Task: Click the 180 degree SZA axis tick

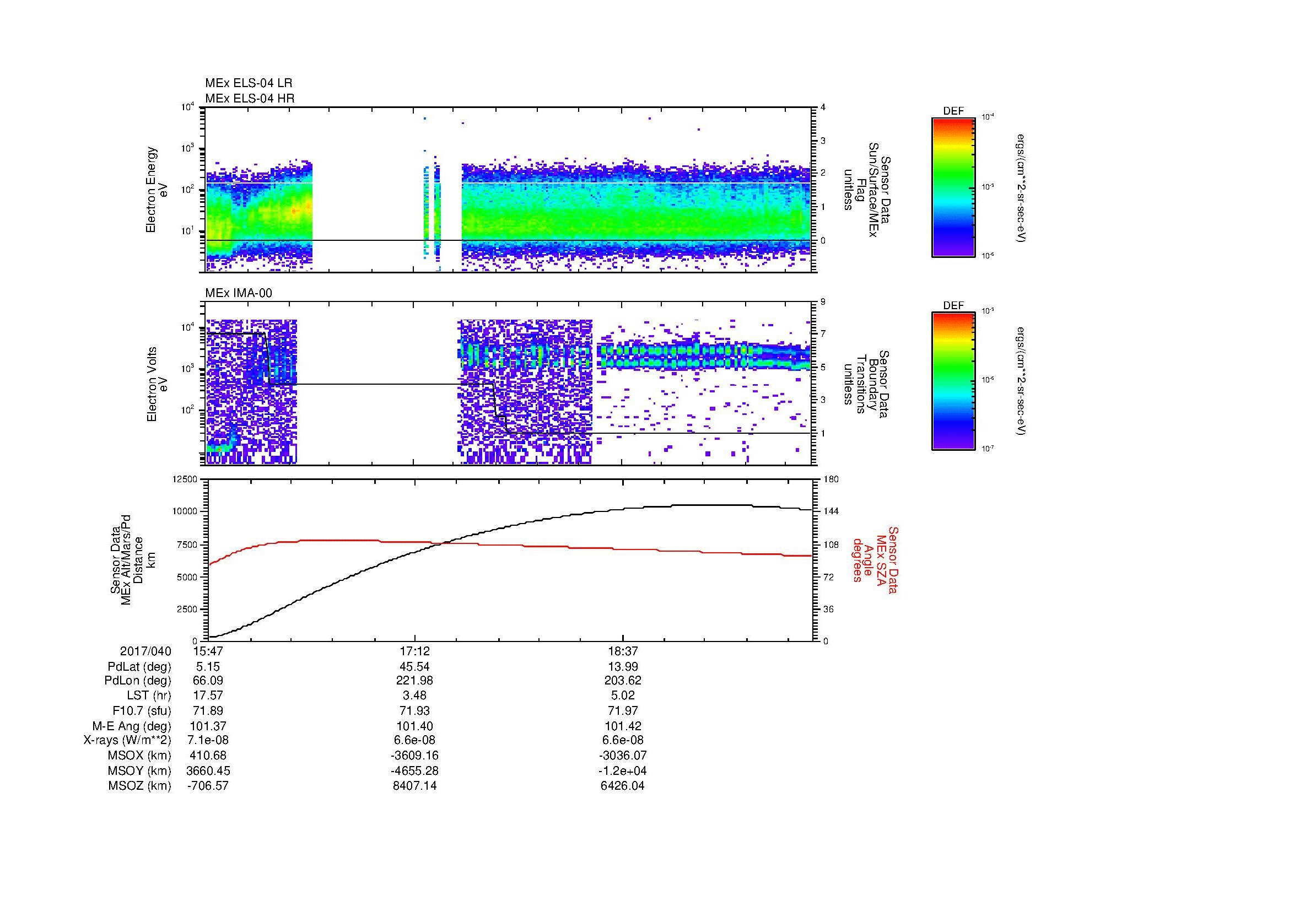Action: [832, 479]
